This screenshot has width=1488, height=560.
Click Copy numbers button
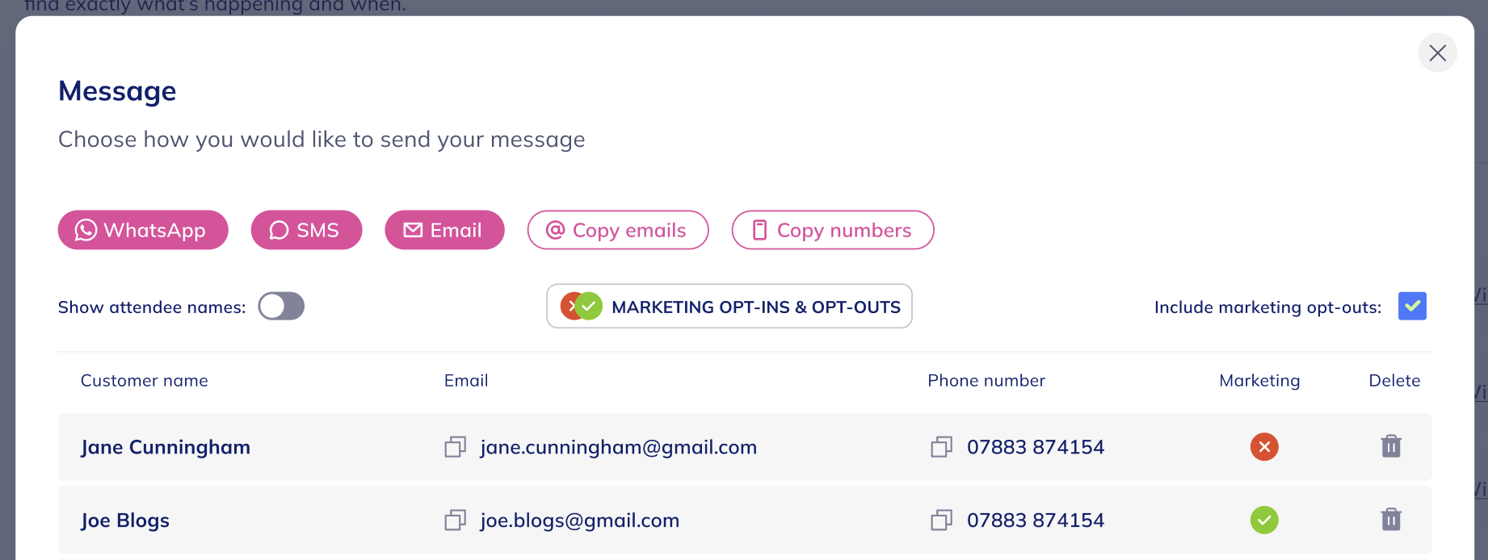coord(833,231)
